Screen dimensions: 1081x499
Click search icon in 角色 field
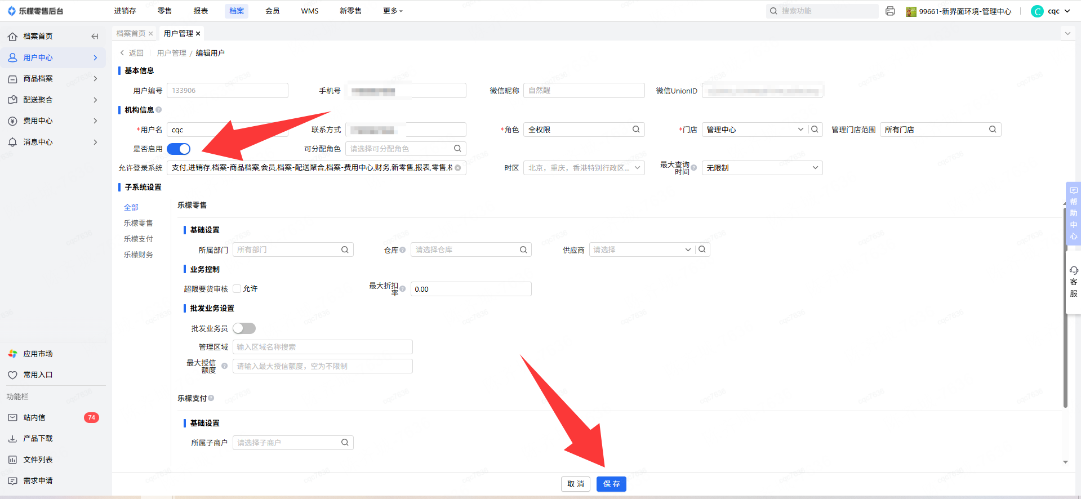coord(636,130)
